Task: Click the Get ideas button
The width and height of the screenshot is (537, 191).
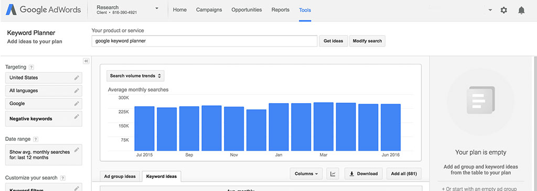Action: pyautogui.click(x=333, y=41)
